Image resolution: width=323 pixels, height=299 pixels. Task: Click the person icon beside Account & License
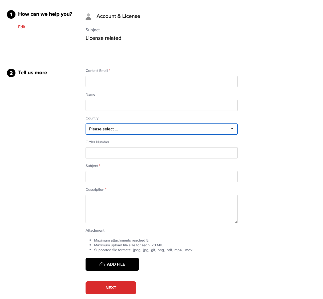(x=88, y=17)
